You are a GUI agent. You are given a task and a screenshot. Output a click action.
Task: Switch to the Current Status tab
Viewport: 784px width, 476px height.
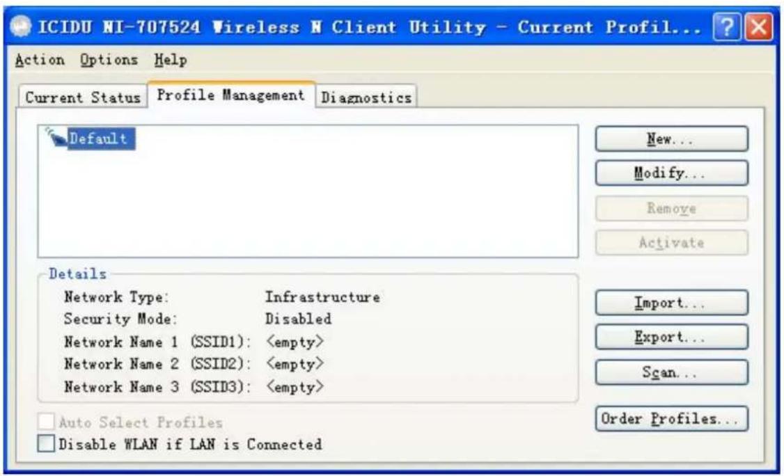(x=83, y=97)
